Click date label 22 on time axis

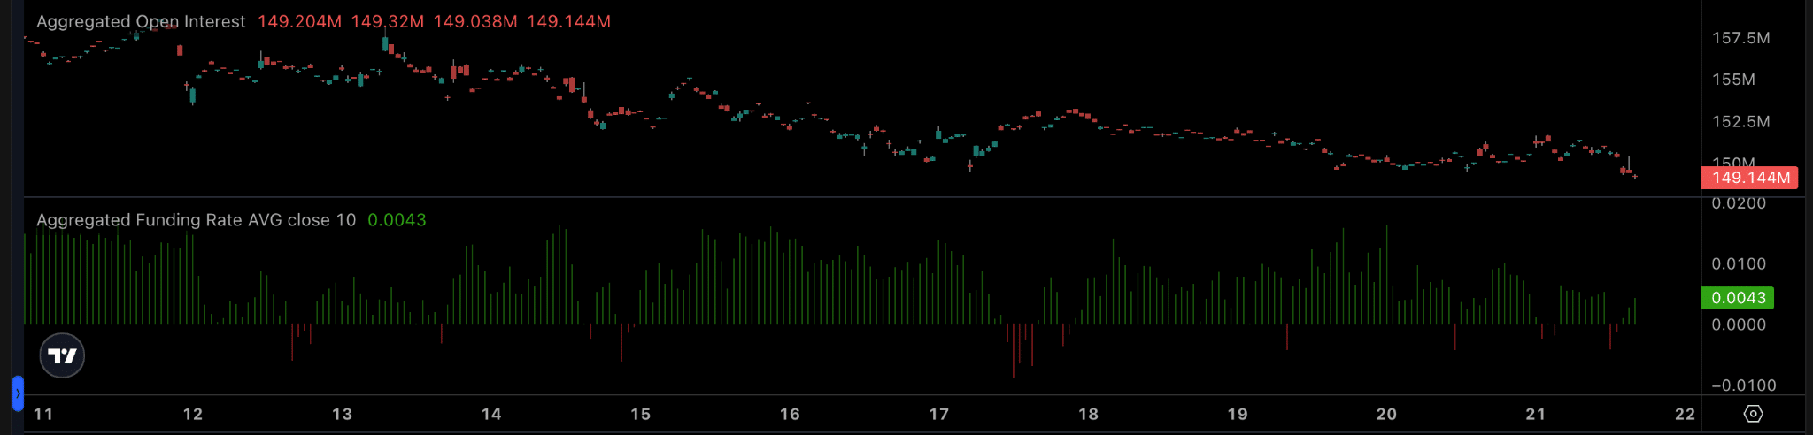[x=1686, y=414]
